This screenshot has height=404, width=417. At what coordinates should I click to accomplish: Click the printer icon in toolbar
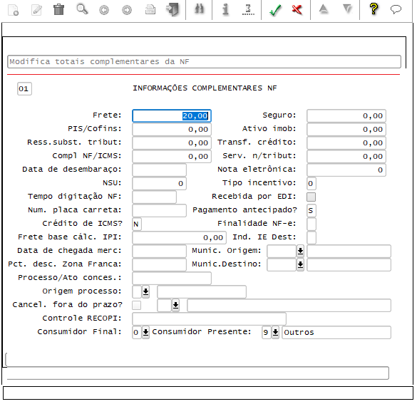pyautogui.click(x=150, y=9)
